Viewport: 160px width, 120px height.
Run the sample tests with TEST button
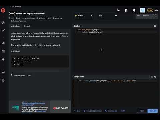click(142, 111)
